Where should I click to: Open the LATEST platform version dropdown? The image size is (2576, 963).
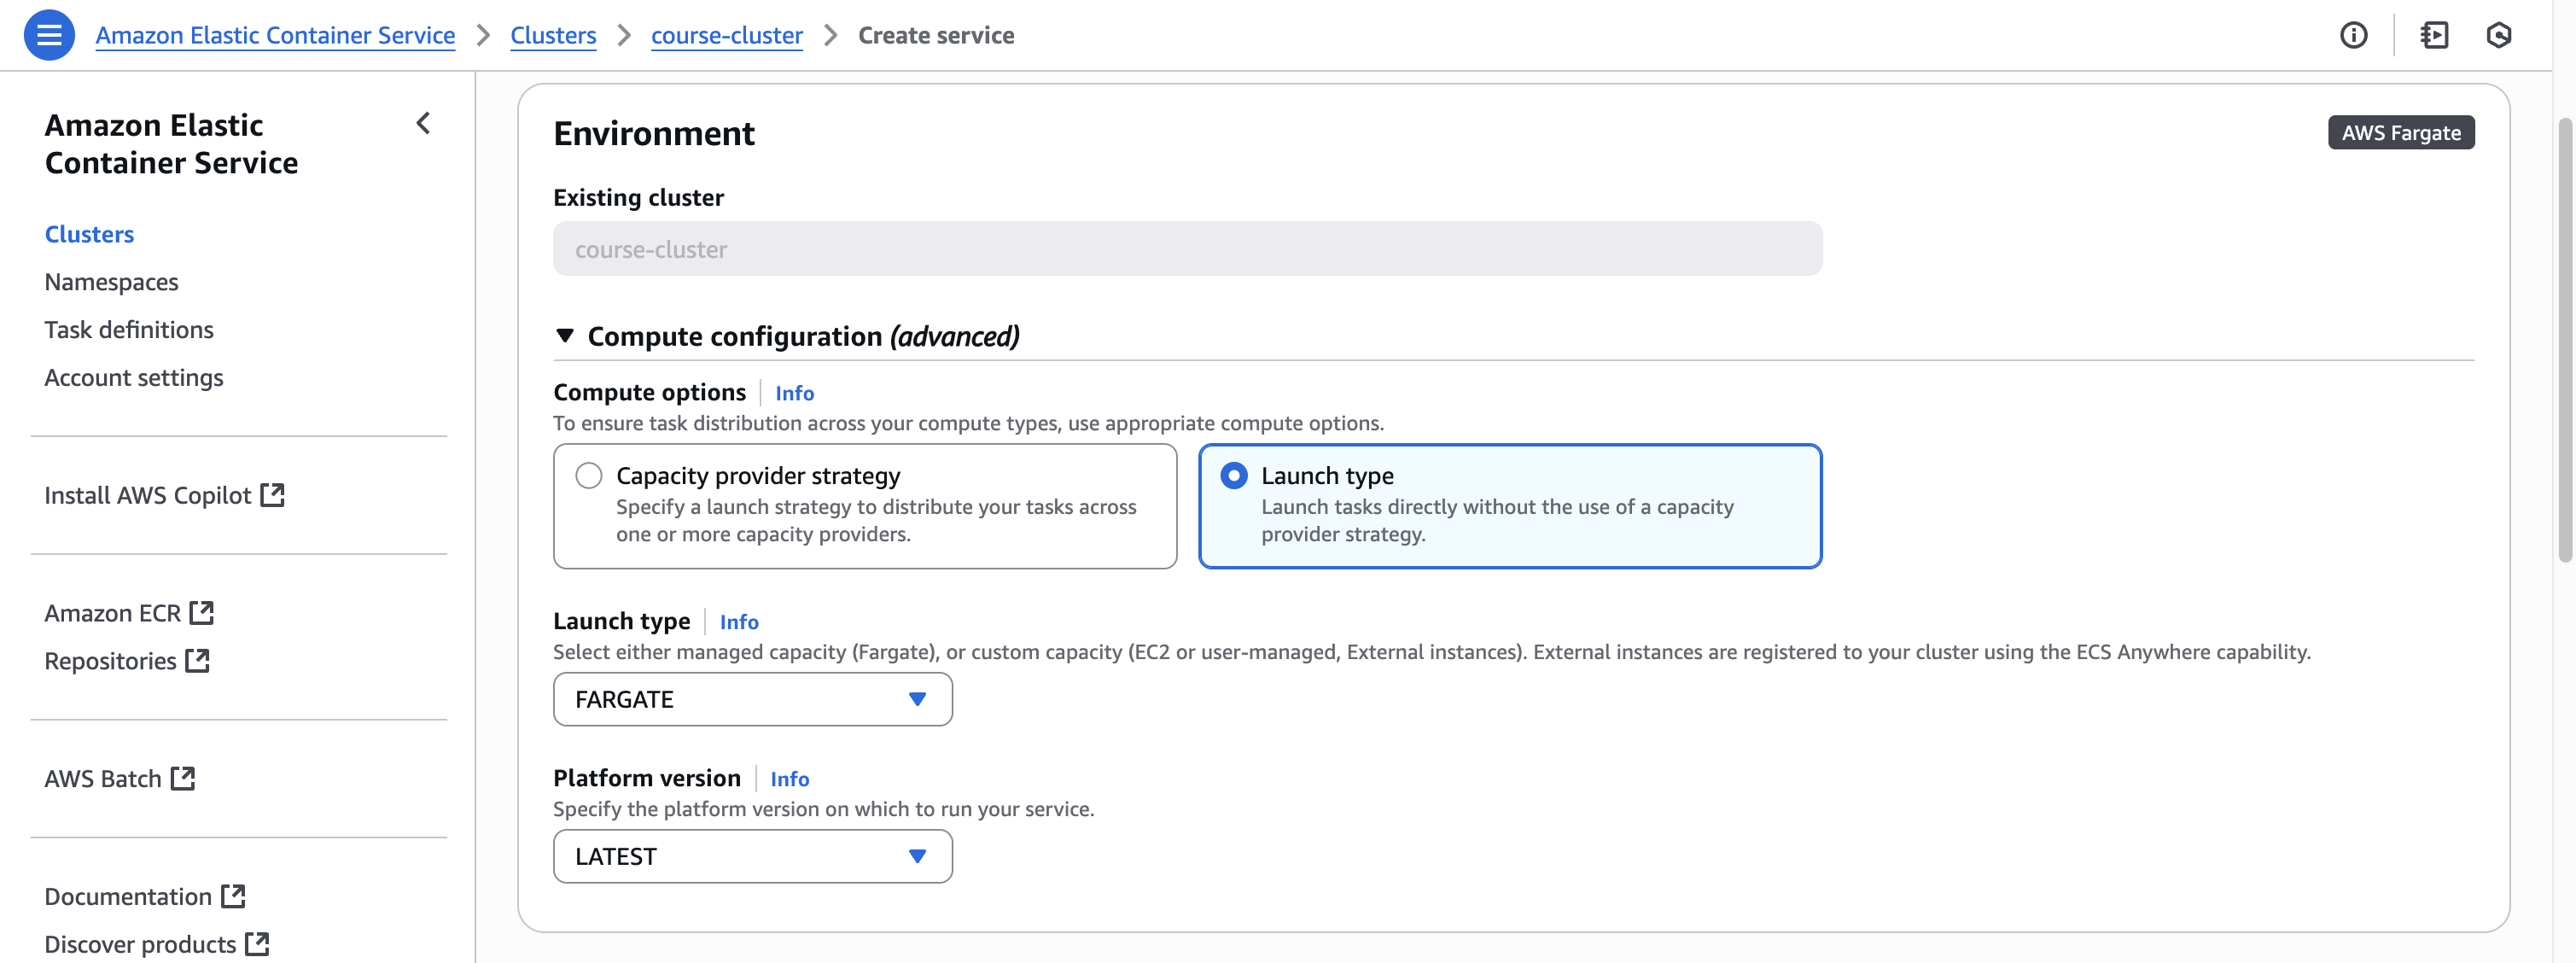pyautogui.click(x=752, y=856)
